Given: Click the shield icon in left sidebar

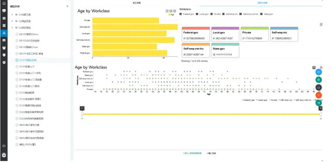Looking at the screenshot, I should click(x=4, y=55).
